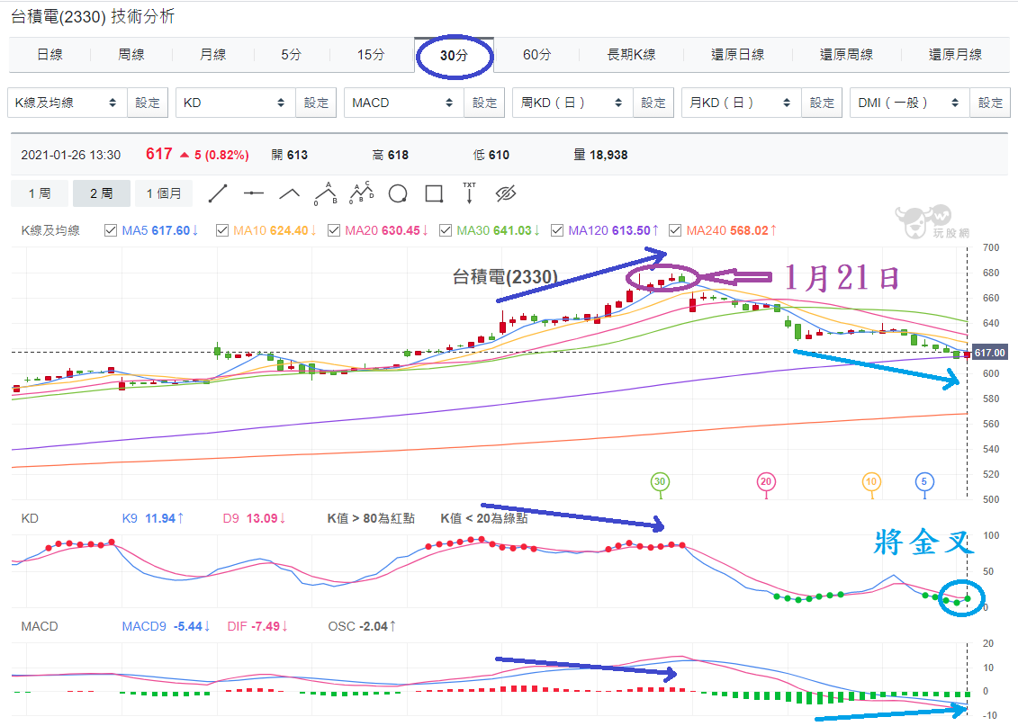Viewport: 1018px width, 726px height.
Task: Select the 30分 tab
Action: click(x=454, y=55)
